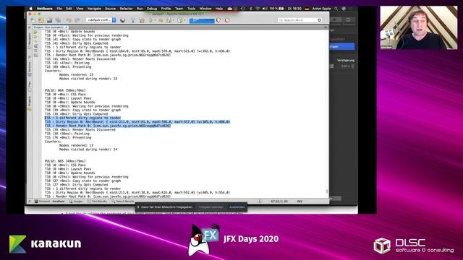Open the Source menu

pyautogui.click(x=110, y=9)
